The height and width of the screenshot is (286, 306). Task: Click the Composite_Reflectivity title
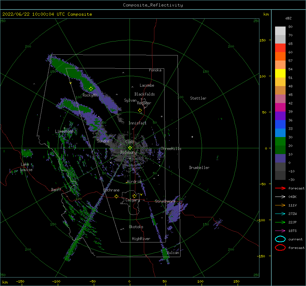(153, 5)
